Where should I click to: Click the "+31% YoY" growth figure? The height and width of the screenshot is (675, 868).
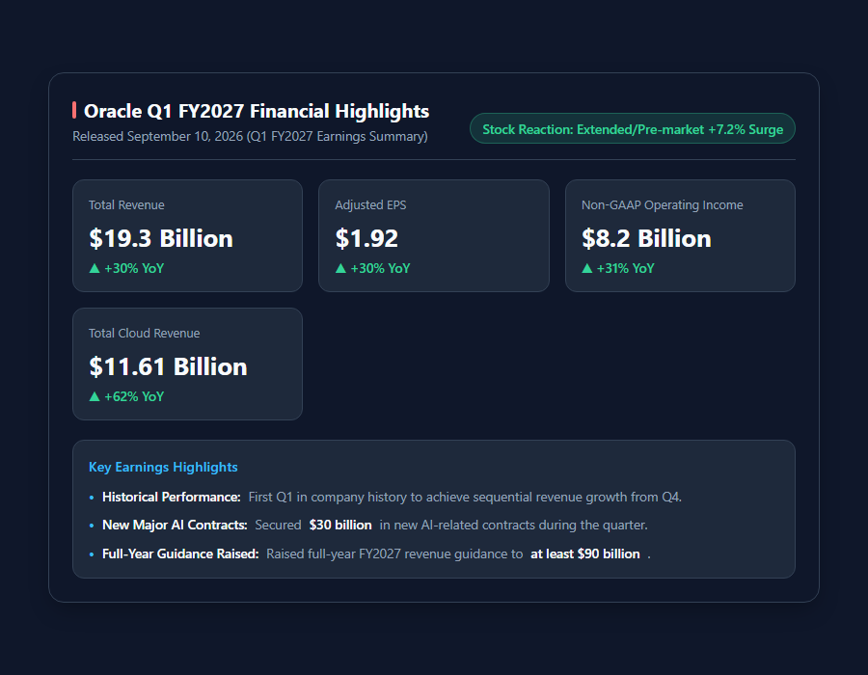(x=626, y=268)
